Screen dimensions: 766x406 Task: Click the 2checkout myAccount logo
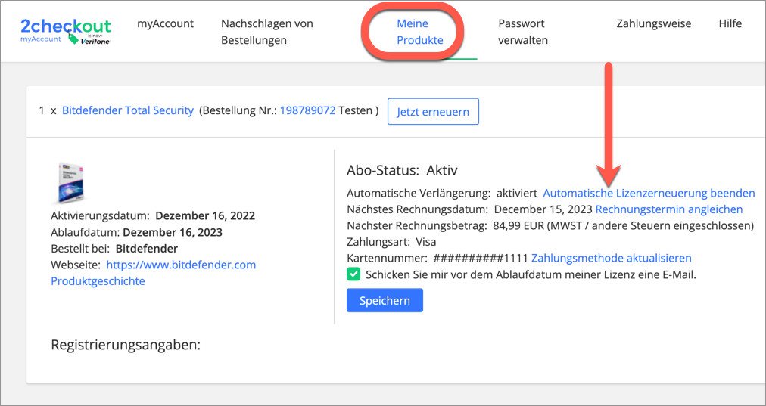click(x=65, y=31)
